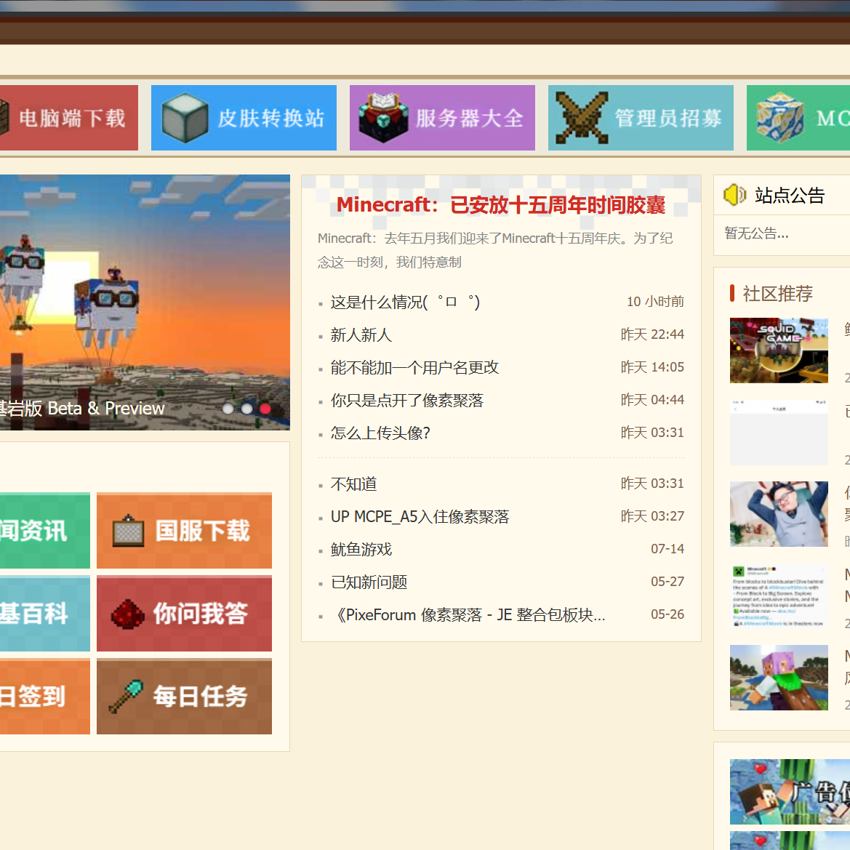Open the 服务器大全 navigation label
This screenshot has width=850, height=850.
(x=470, y=118)
